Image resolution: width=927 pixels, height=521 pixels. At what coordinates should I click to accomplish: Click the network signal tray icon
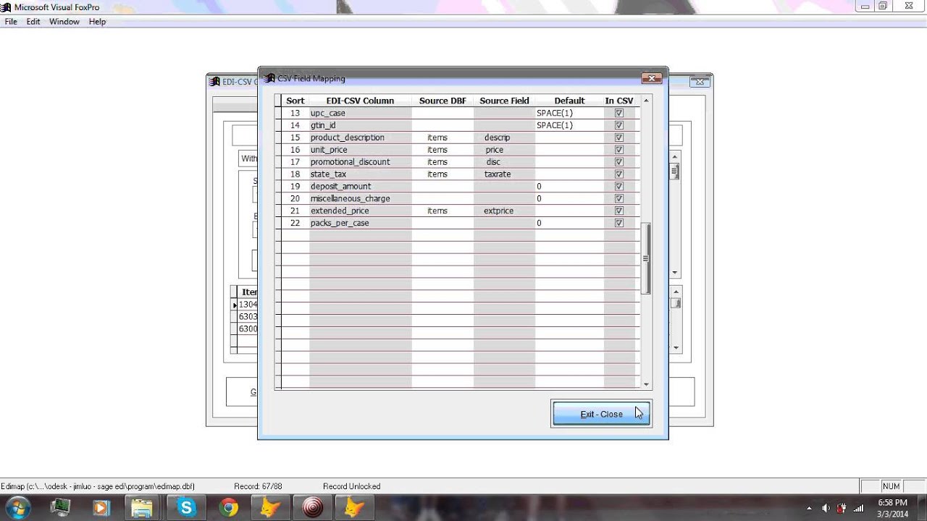859,508
